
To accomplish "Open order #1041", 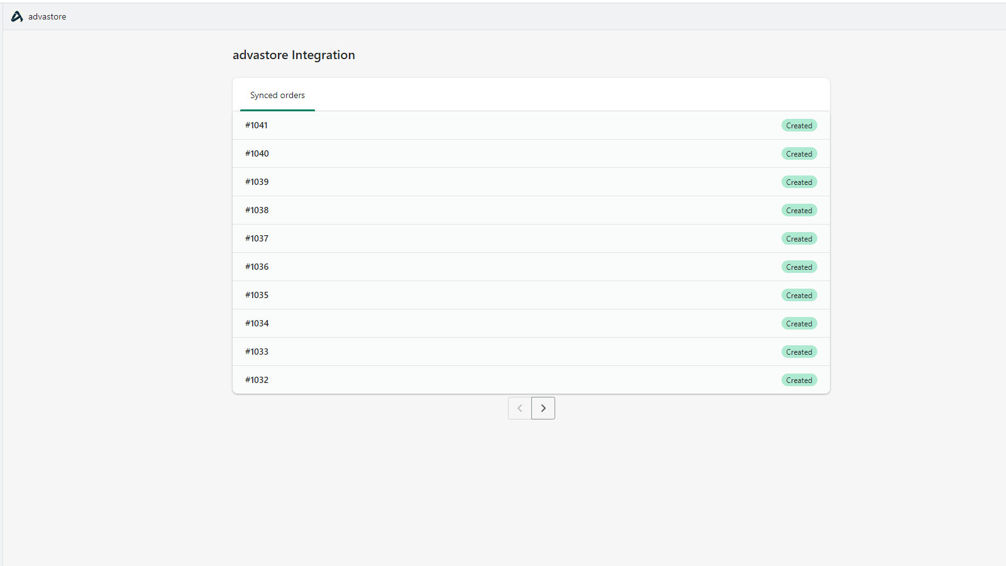I will click(531, 125).
